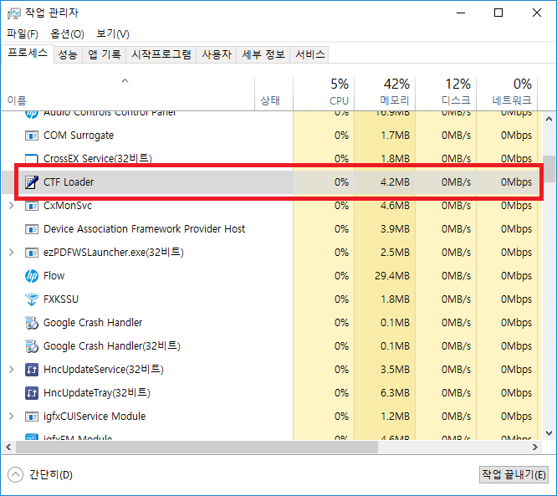This screenshot has height=496, width=557.
Task: Sort processes by 메모리 column header
Action: [385, 92]
